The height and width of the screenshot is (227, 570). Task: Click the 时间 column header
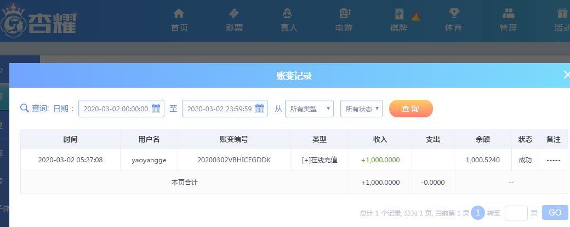pos(70,139)
